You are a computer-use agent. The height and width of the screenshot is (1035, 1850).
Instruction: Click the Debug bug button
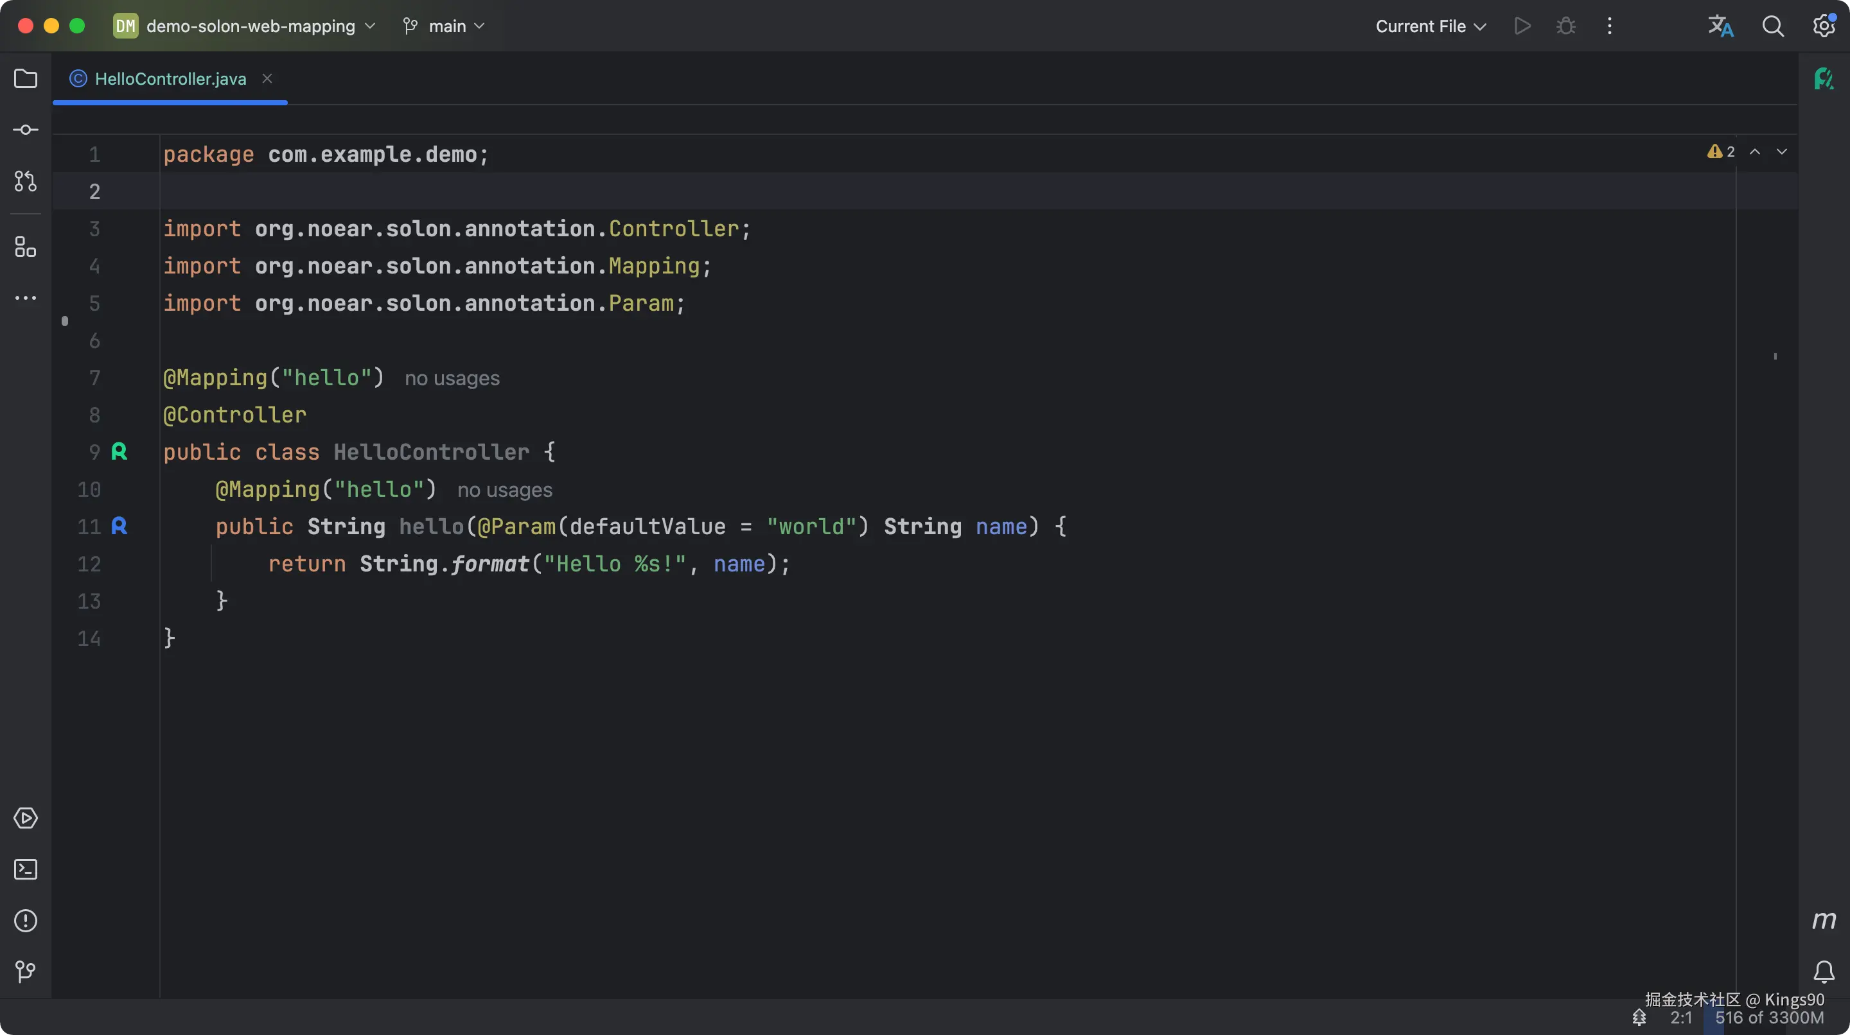coord(1565,26)
